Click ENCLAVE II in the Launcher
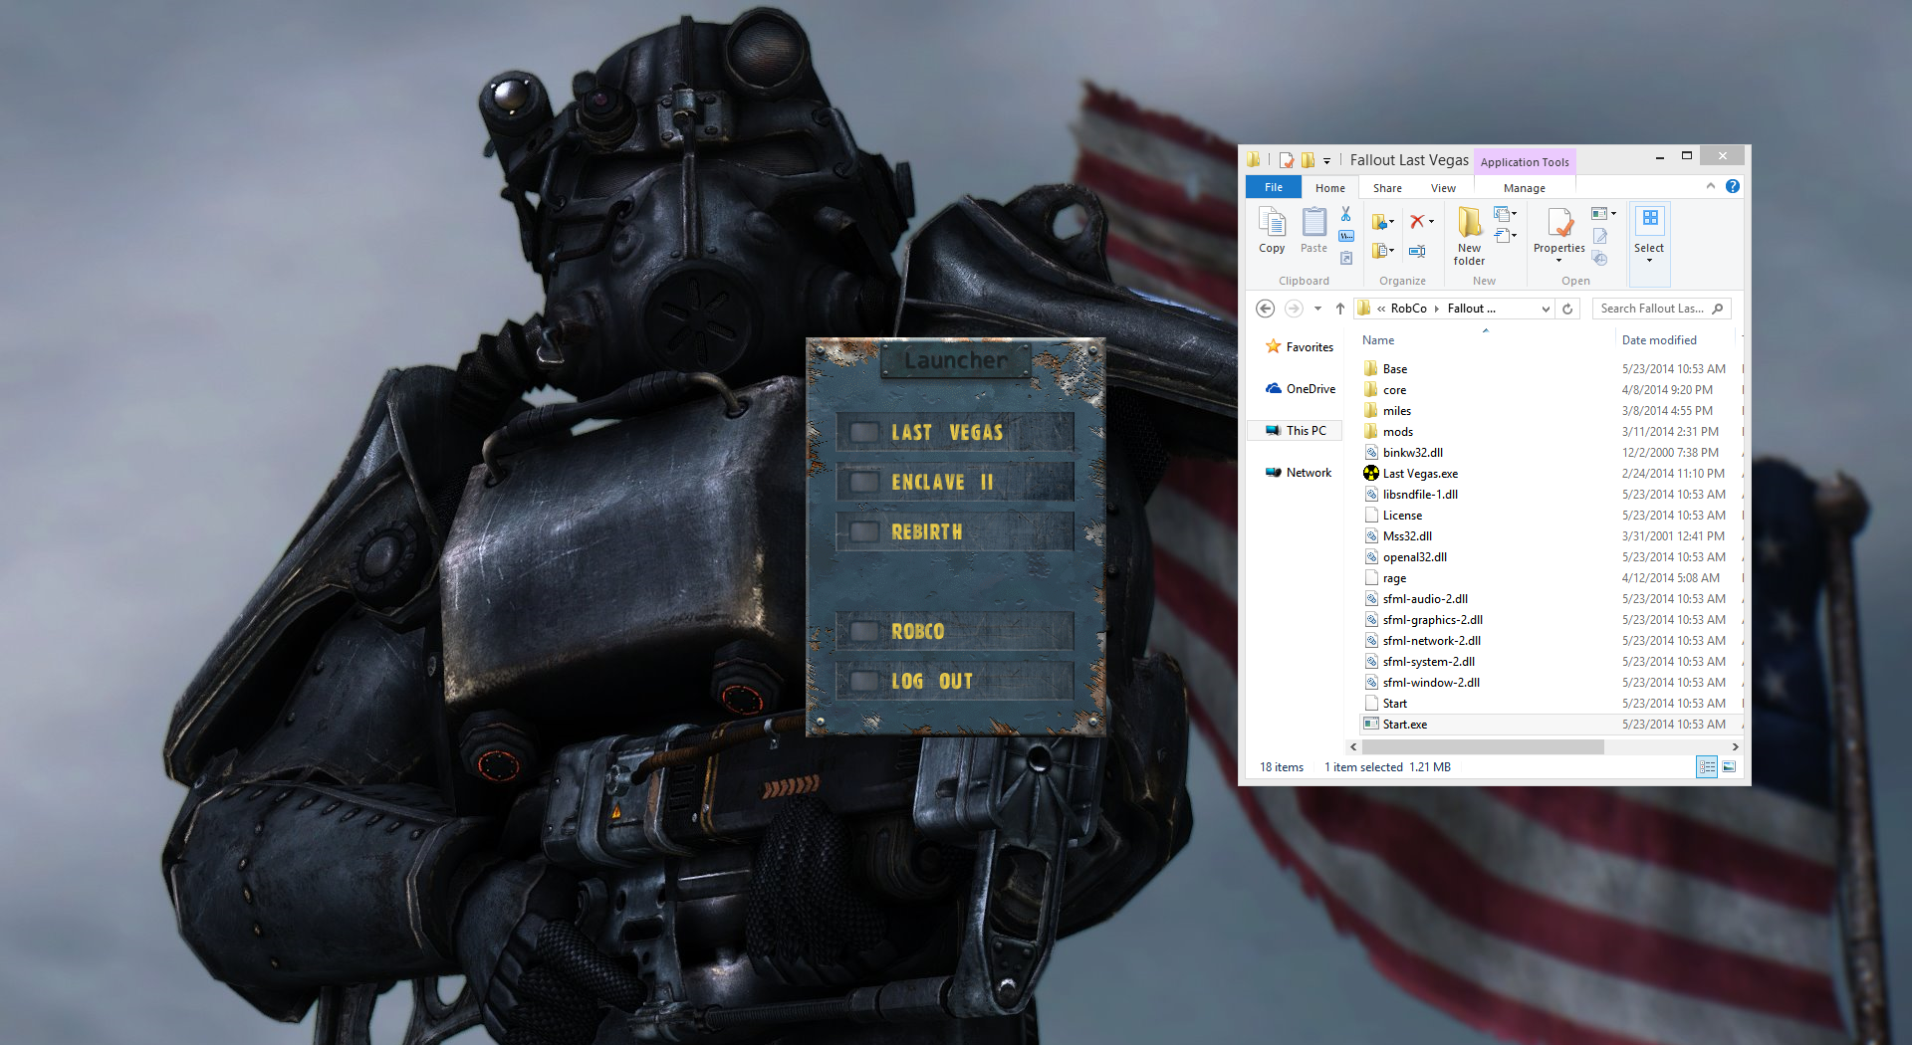 pyautogui.click(x=955, y=482)
